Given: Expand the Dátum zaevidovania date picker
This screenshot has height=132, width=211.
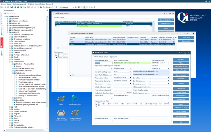Looking at the screenshot, I should click(x=169, y=63).
